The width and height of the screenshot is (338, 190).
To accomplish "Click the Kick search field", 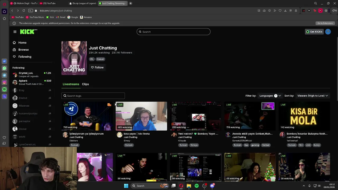I will [x=173, y=32].
